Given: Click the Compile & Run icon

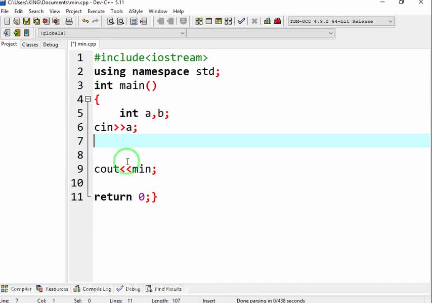Looking at the screenshot, I should pyautogui.click(x=219, y=21).
